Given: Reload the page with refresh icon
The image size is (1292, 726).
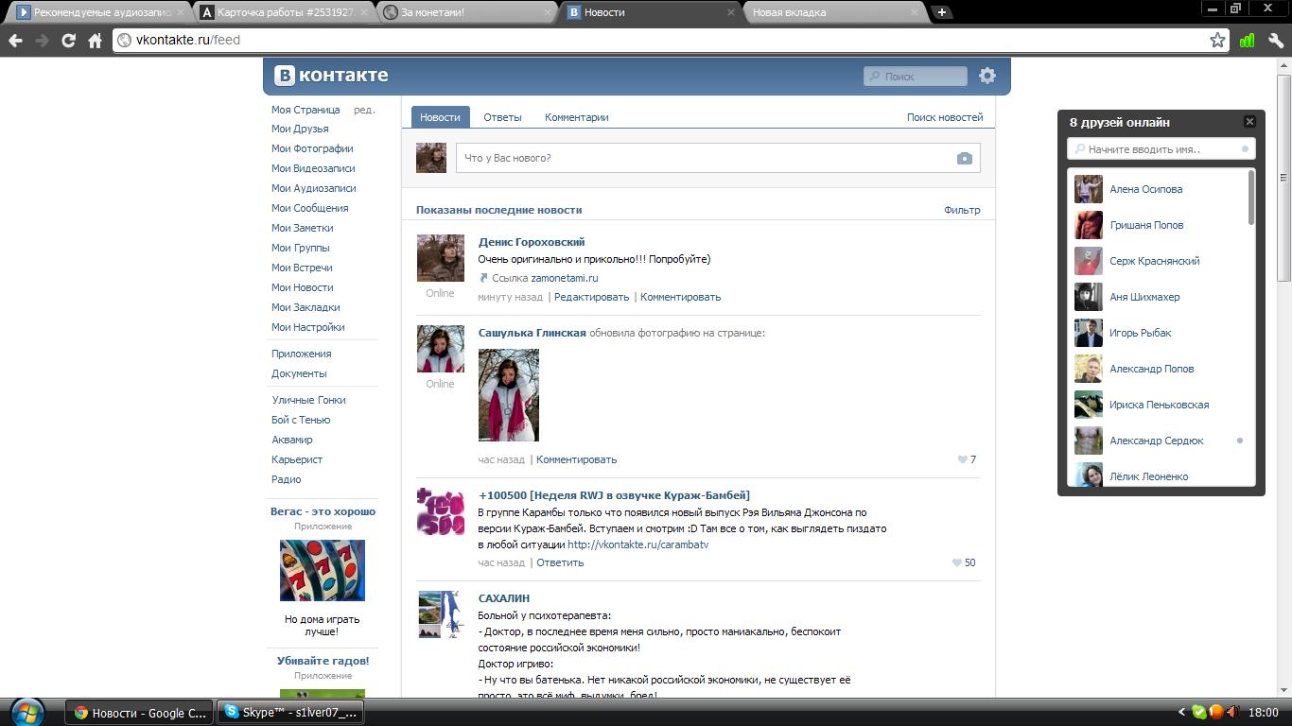Looking at the screenshot, I should click(68, 41).
